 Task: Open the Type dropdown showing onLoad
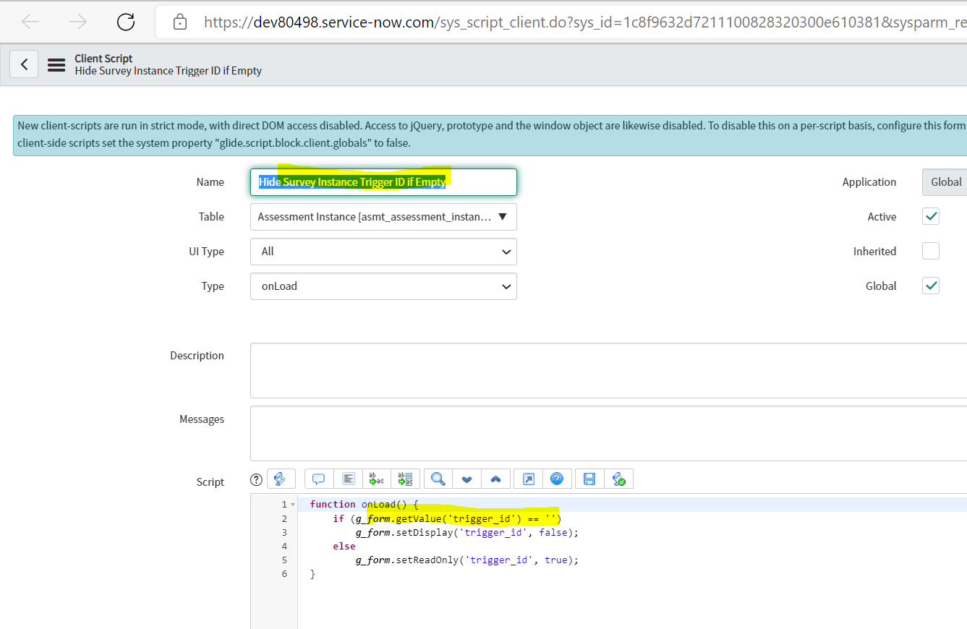pyautogui.click(x=383, y=286)
